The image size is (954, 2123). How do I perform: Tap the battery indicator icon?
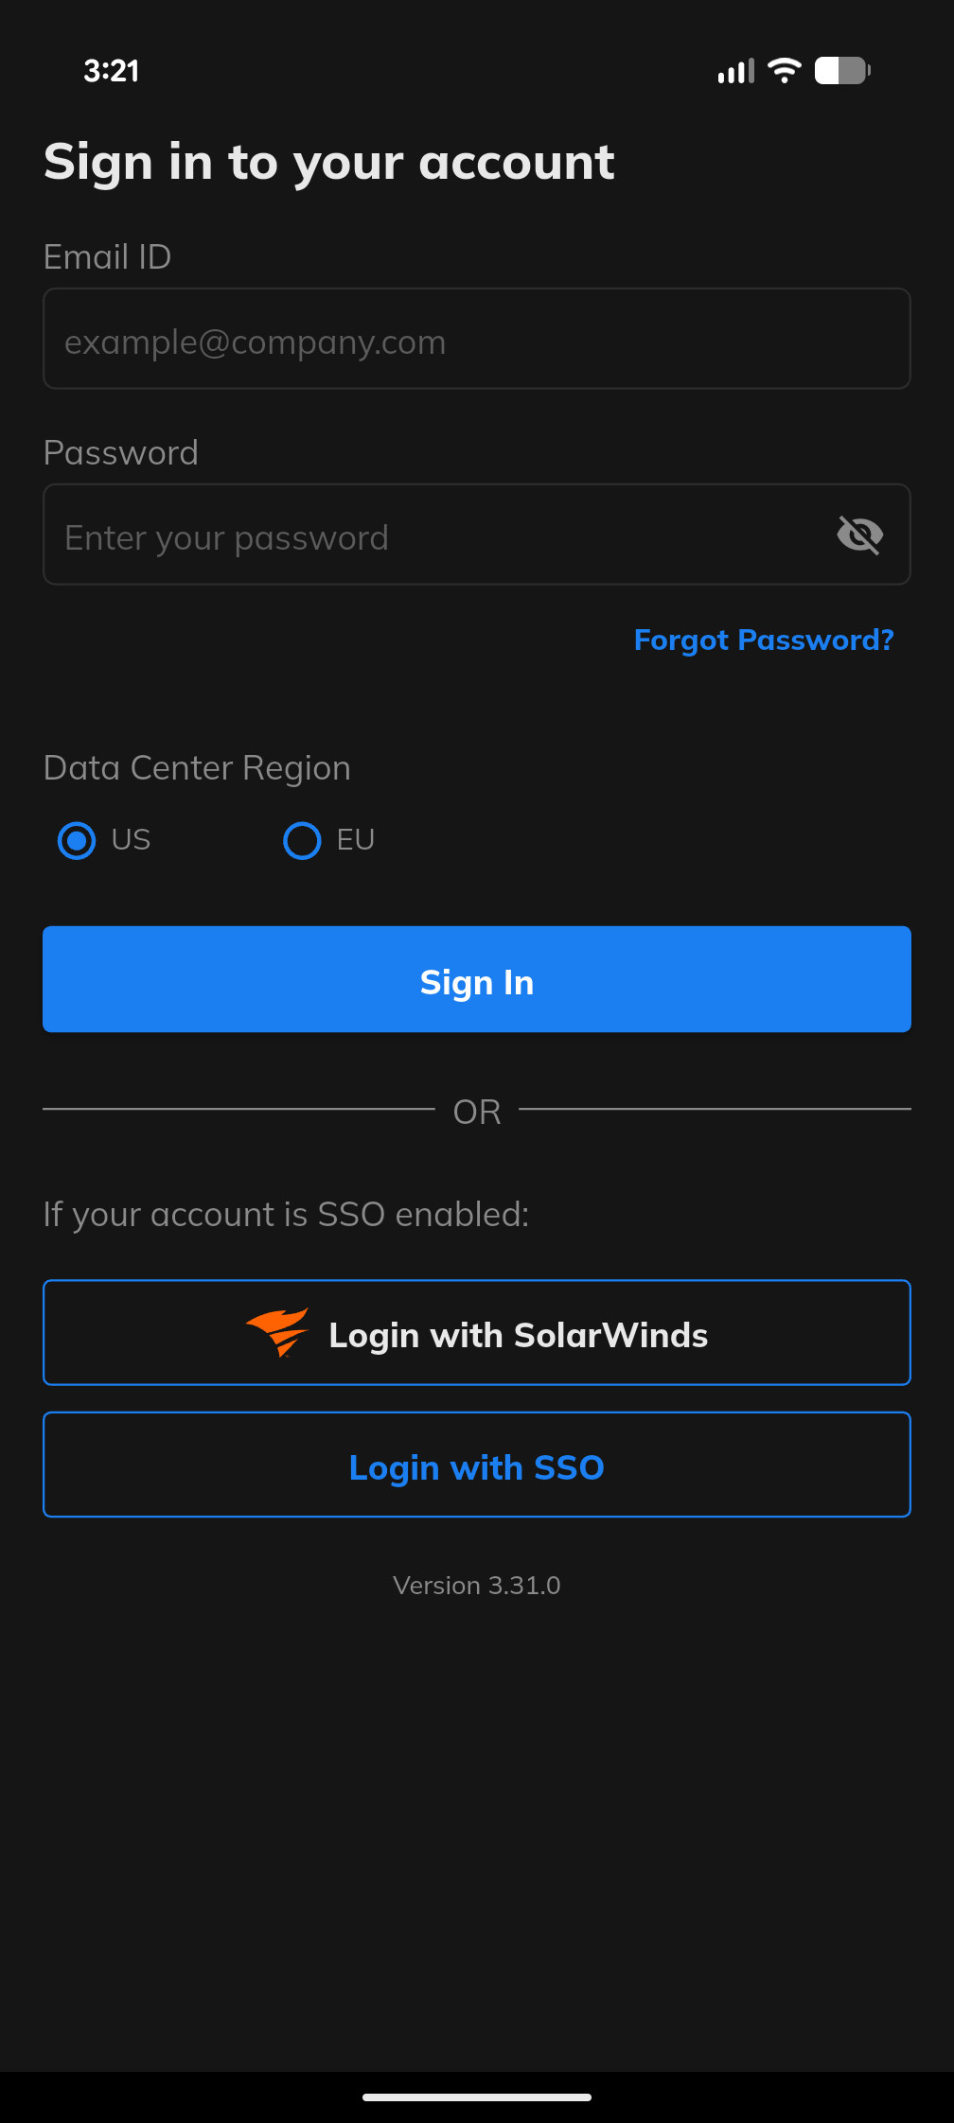(x=842, y=70)
